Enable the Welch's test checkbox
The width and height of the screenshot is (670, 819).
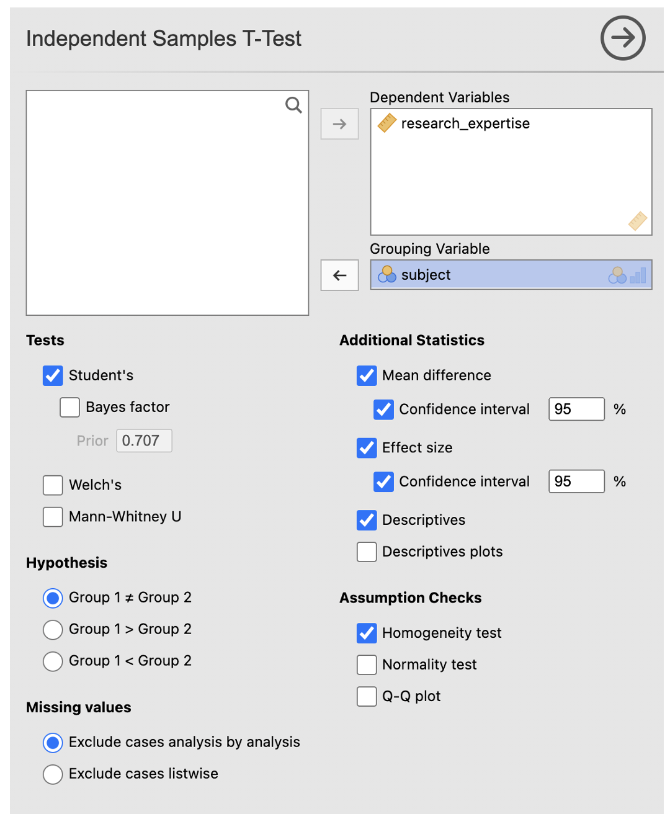[x=53, y=485]
